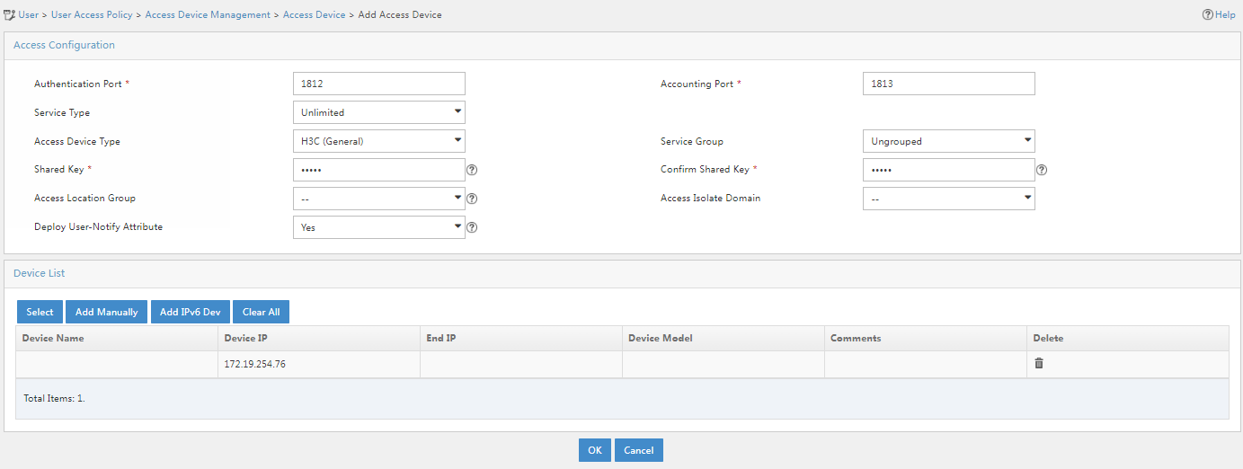Click help icon beside Confirm Shared Key
The height and width of the screenshot is (469, 1243).
click(1042, 170)
